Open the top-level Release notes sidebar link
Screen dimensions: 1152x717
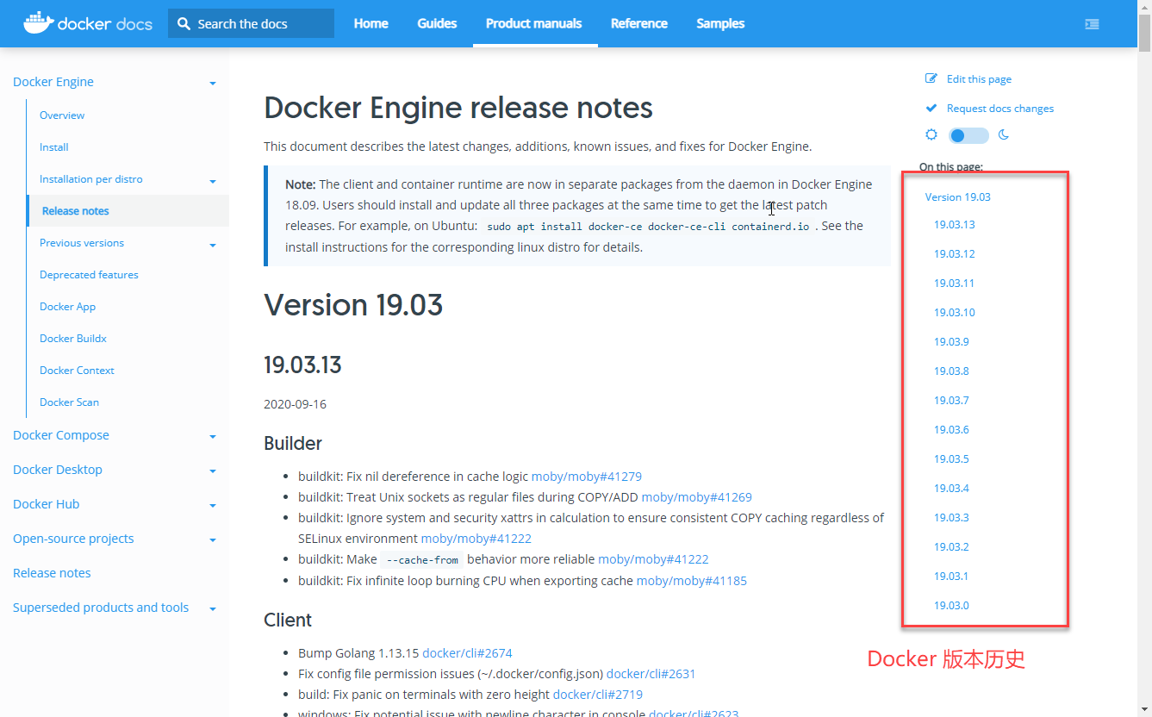[x=52, y=573]
